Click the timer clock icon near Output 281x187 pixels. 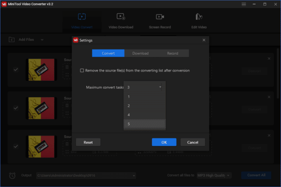(12, 176)
